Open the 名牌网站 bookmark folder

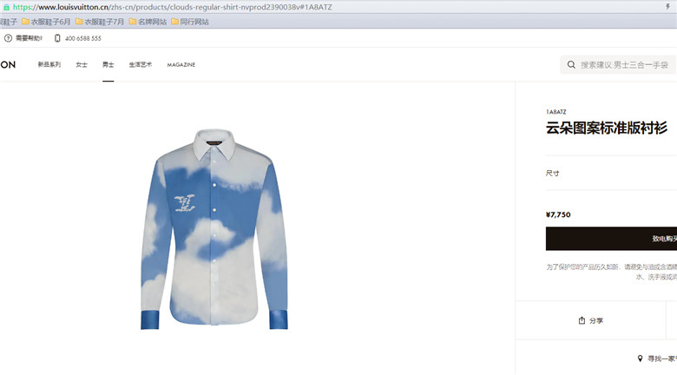(148, 22)
